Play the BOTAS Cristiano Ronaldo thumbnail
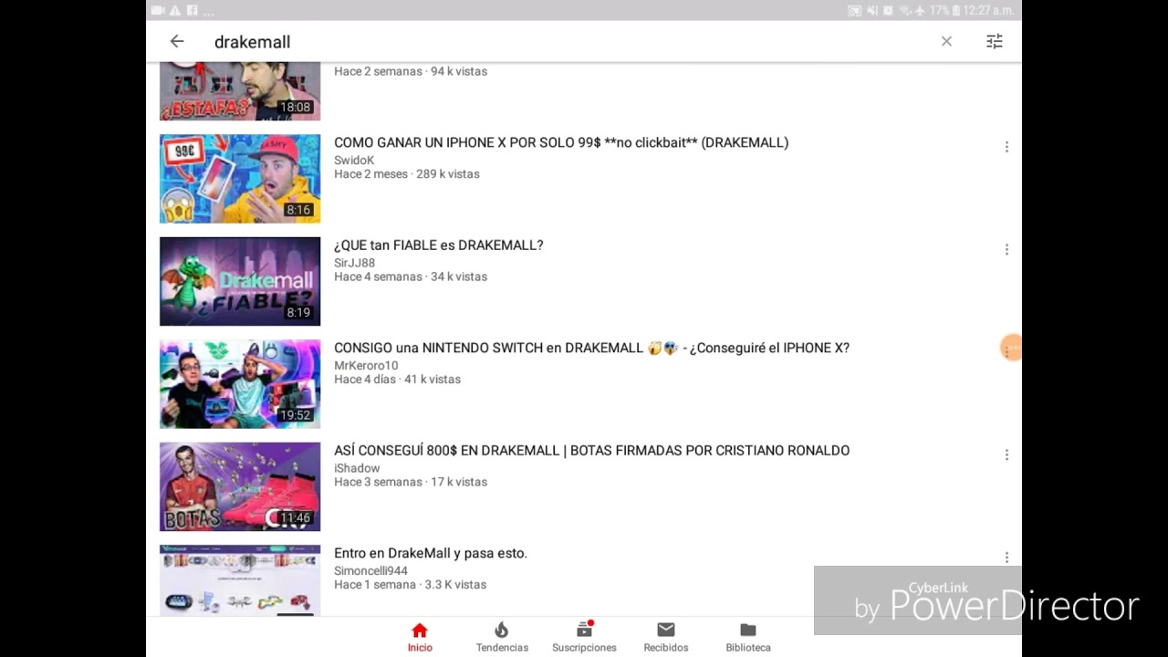The width and height of the screenshot is (1168, 657). pyautogui.click(x=240, y=486)
